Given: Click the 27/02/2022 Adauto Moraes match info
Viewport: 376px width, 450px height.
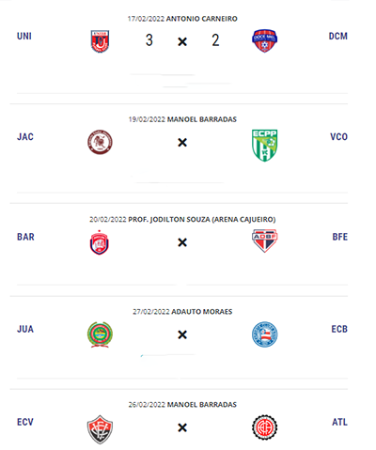Looking at the screenshot, I should 182,312.
